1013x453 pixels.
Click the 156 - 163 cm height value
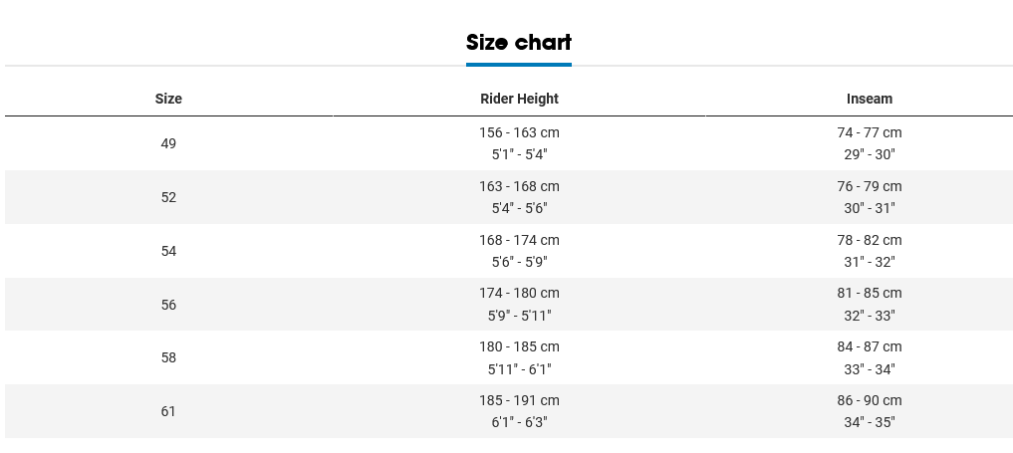point(519,133)
